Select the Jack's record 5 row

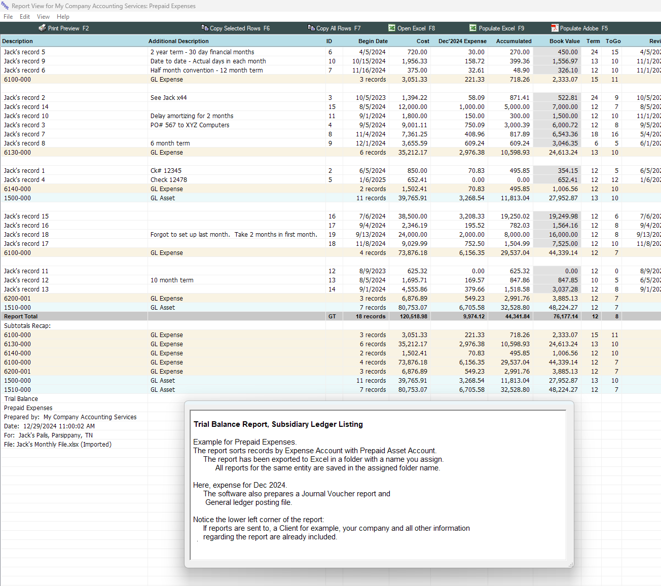pyautogui.click(x=330, y=52)
